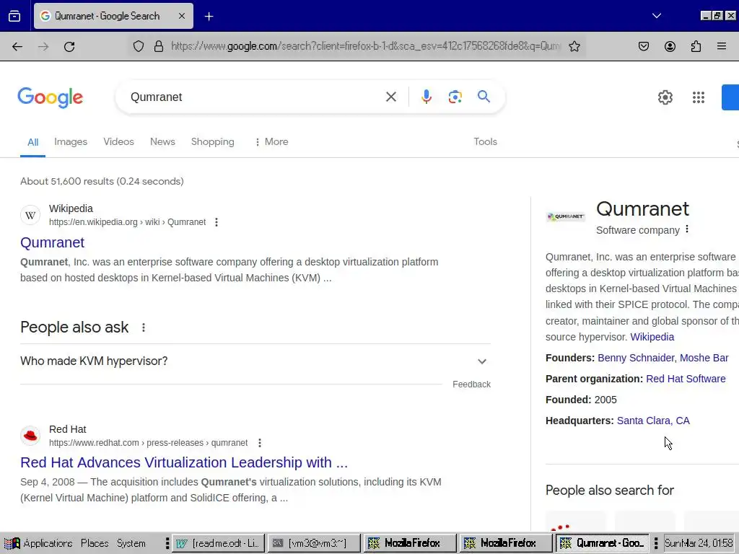Screen dimensions: 739x554
Task: Click the site security padlock icon
Action: (159, 46)
